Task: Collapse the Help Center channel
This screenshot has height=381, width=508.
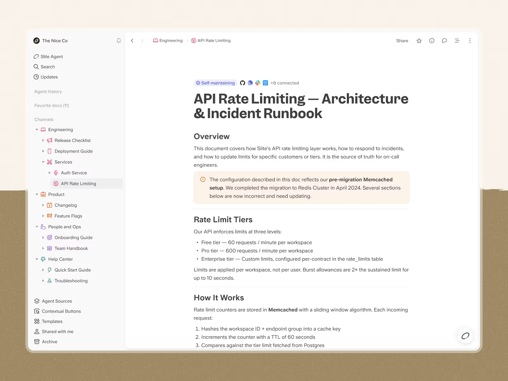Action: (x=37, y=259)
